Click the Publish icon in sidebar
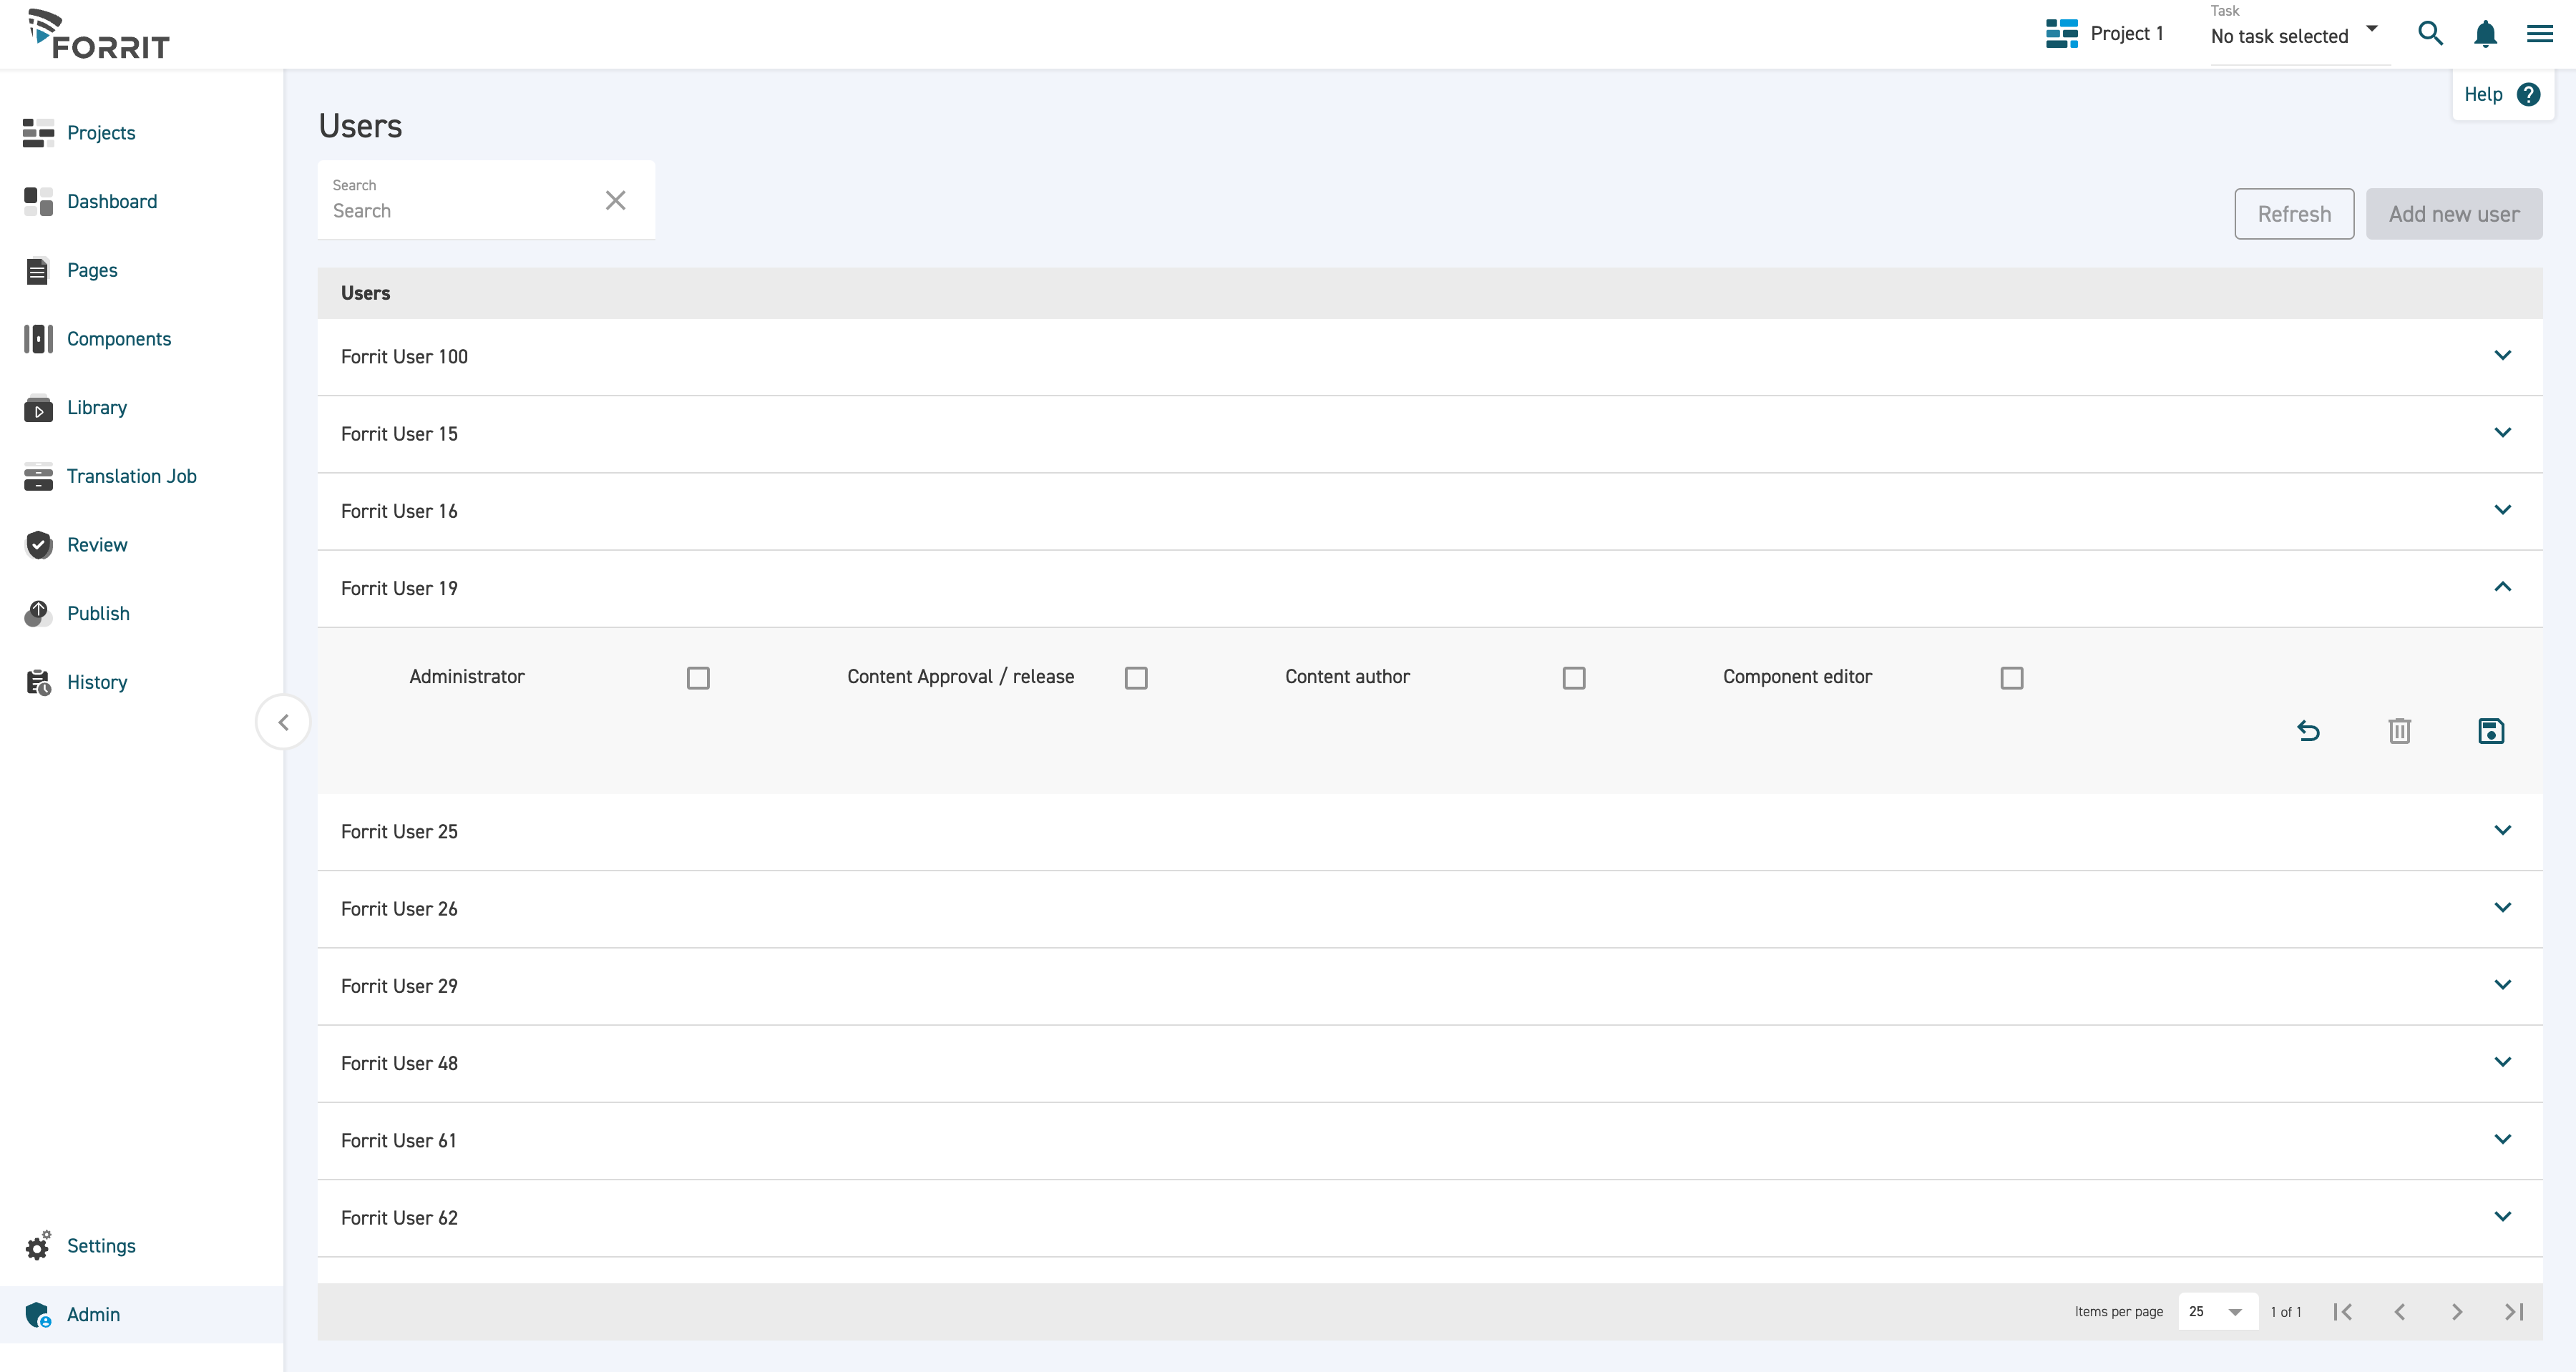 [x=38, y=613]
